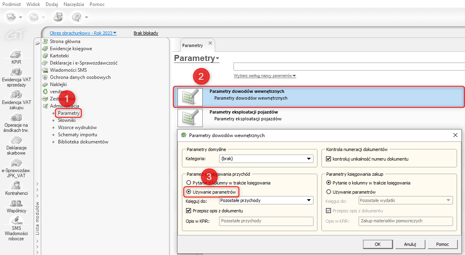Open Kartoteki in the tree
465x255 pixels.
click(59, 55)
